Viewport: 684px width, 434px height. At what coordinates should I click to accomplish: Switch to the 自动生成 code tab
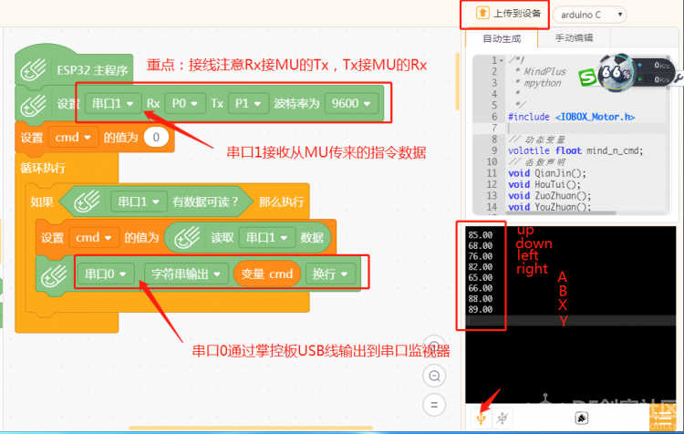pyautogui.click(x=502, y=38)
